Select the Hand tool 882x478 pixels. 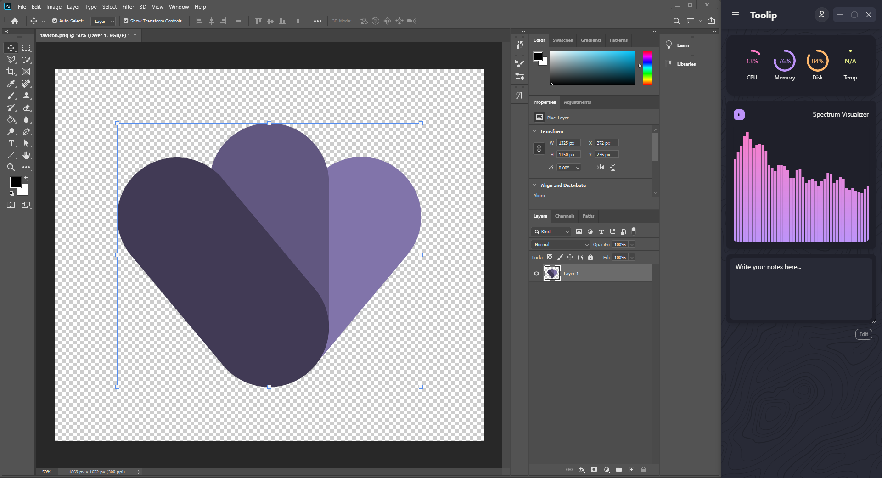(27, 155)
